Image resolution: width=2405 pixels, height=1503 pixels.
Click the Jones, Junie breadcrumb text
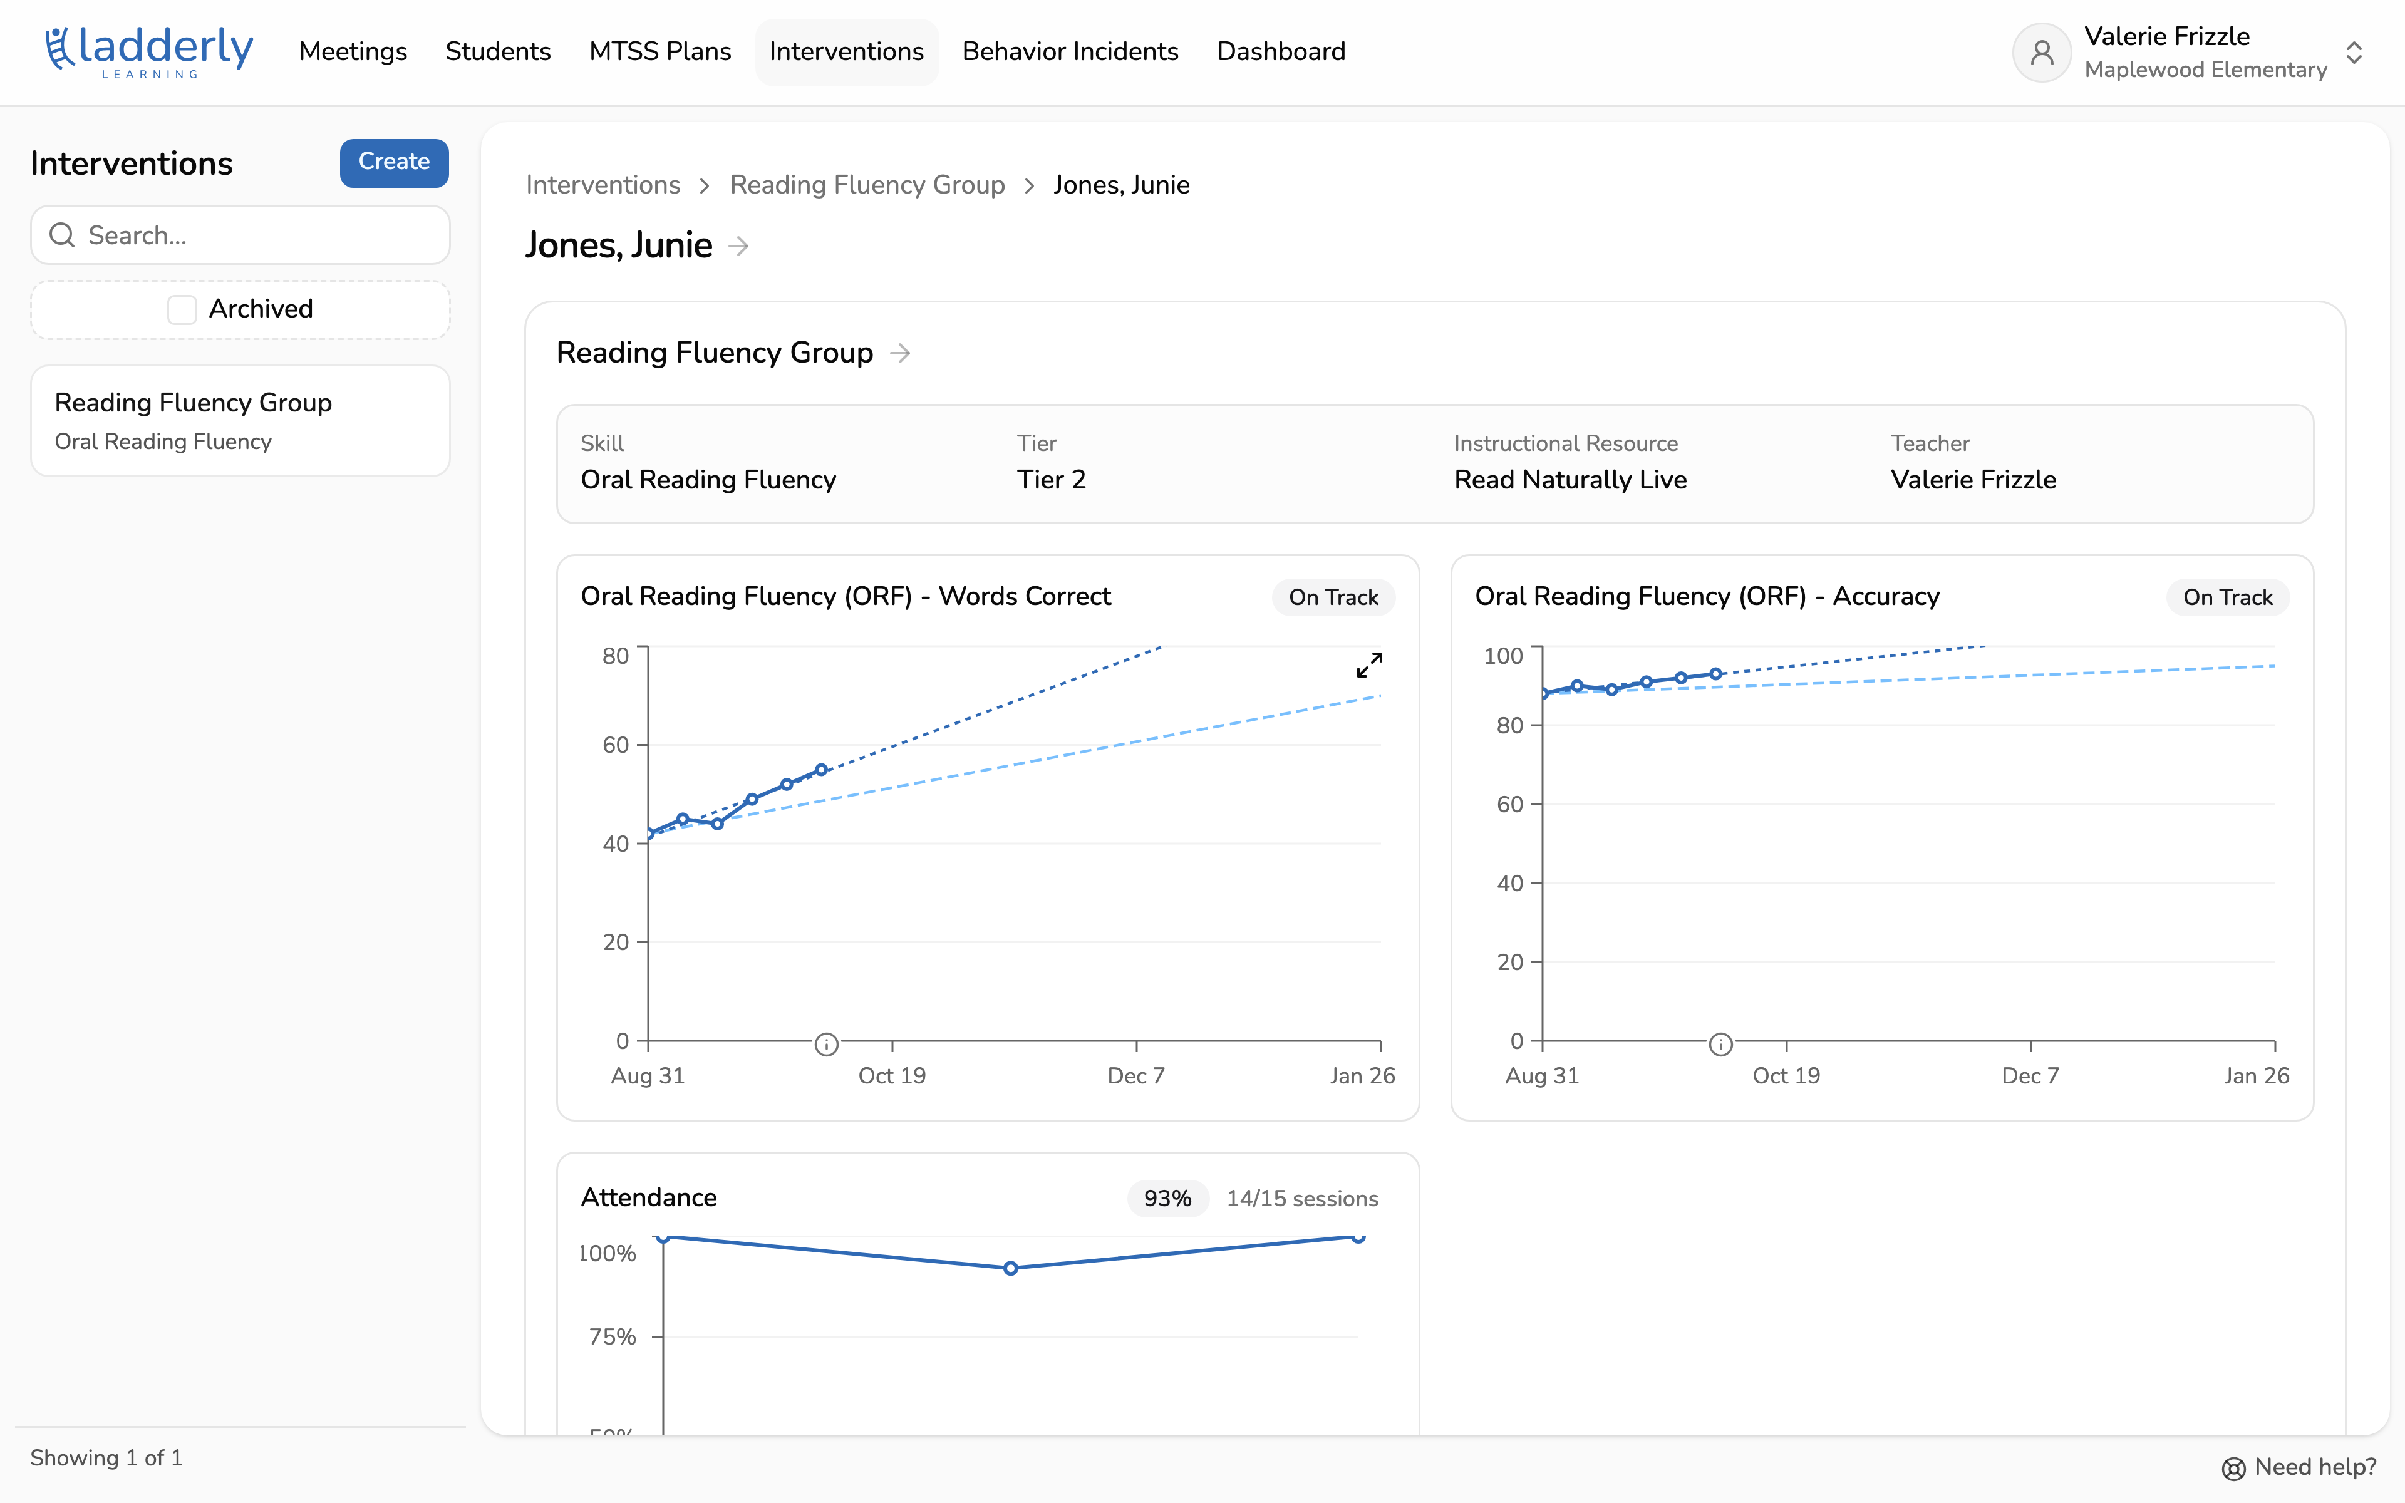pos(1121,185)
